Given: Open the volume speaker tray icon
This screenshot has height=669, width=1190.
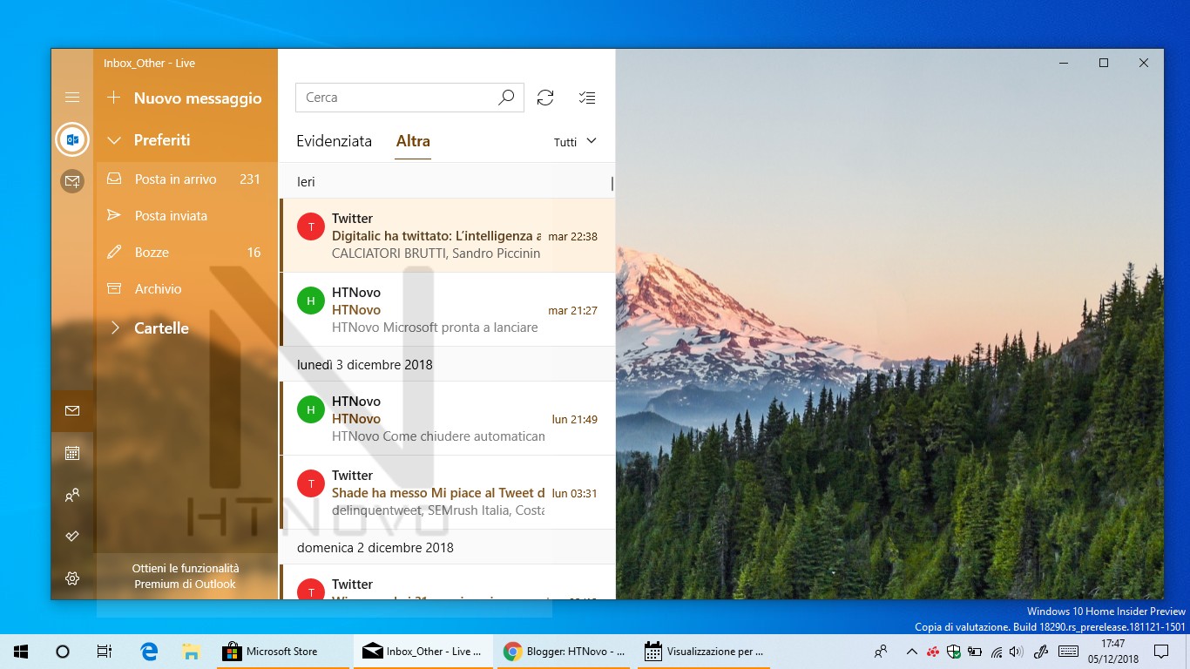Looking at the screenshot, I should tap(1016, 652).
